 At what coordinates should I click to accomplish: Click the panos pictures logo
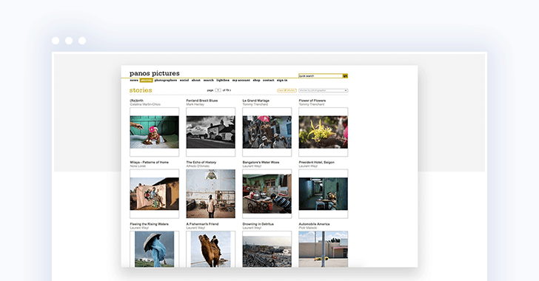coord(154,73)
